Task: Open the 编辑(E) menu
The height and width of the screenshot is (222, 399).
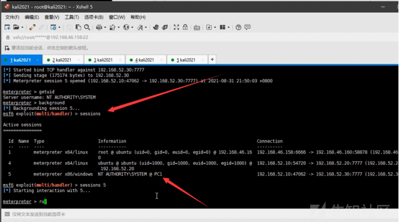Action: (32, 17)
